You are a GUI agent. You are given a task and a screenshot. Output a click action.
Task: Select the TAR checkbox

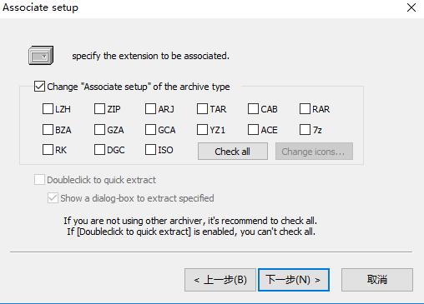pyautogui.click(x=202, y=109)
